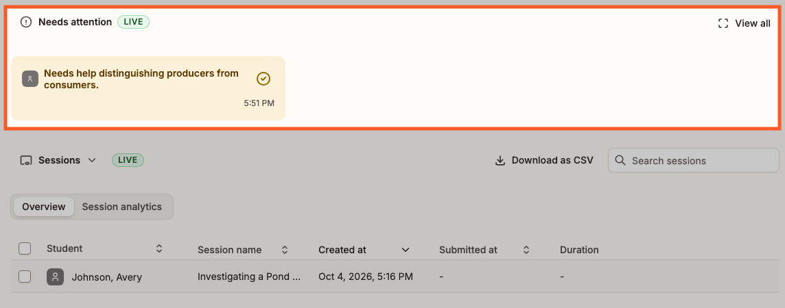Click the Oct 4, 2026, 5:16 PM cell
The width and height of the screenshot is (785, 308).
click(366, 277)
